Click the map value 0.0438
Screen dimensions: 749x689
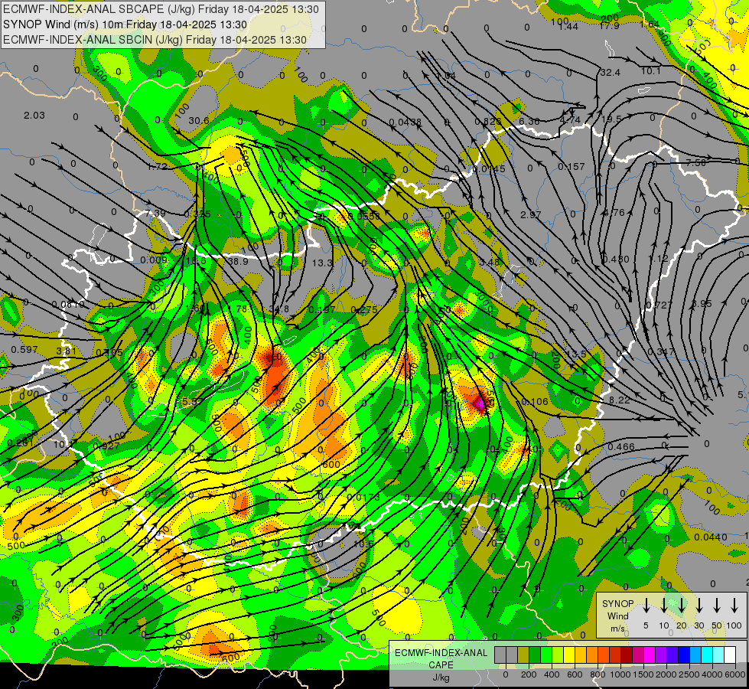[405, 122]
